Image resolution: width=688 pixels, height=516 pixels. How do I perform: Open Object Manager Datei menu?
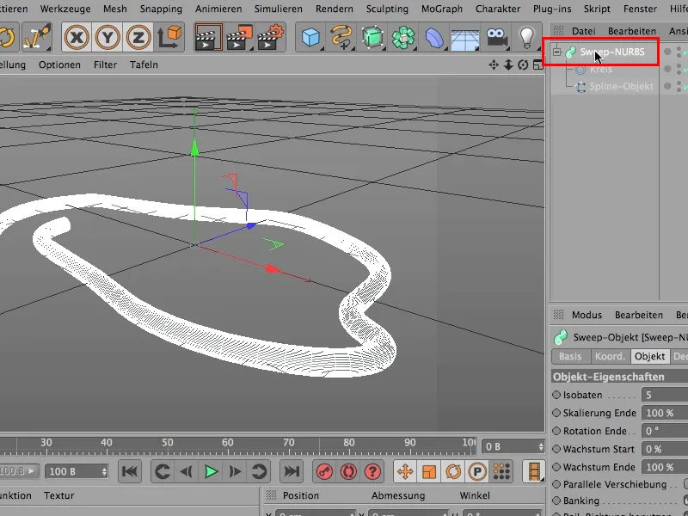[584, 31]
